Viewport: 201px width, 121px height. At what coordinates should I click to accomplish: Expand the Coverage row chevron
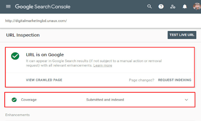point(187,100)
